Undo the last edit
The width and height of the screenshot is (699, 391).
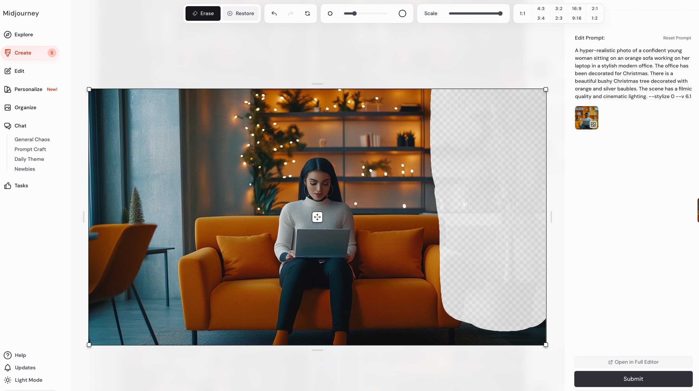[274, 13]
